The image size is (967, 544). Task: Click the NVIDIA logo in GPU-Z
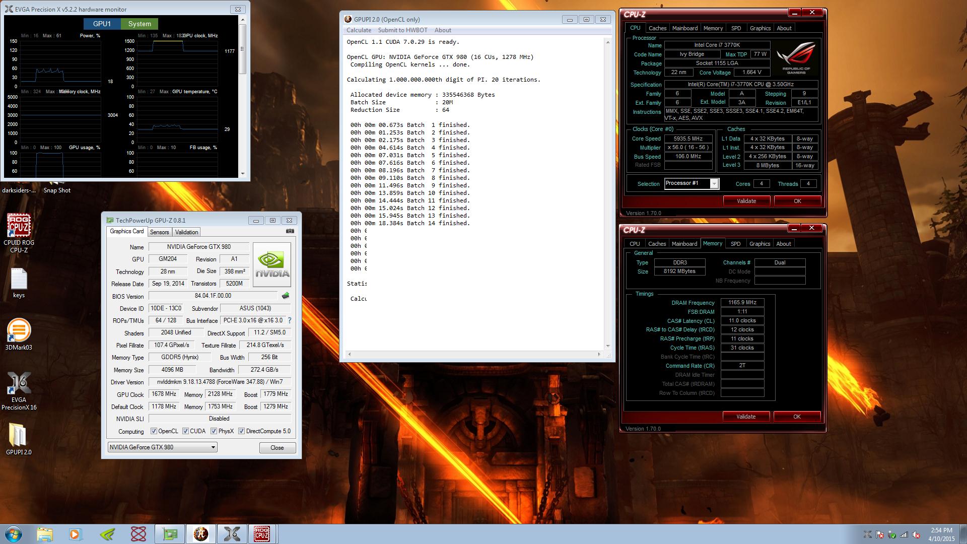tap(272, 265)
